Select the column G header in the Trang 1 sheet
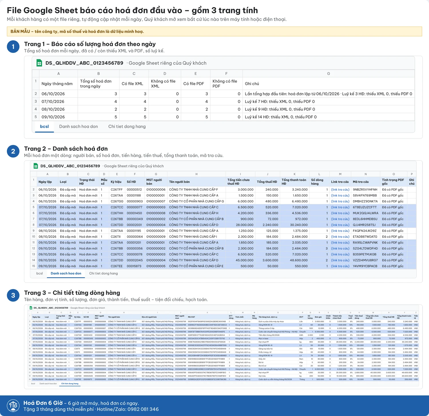 [328, 73]
